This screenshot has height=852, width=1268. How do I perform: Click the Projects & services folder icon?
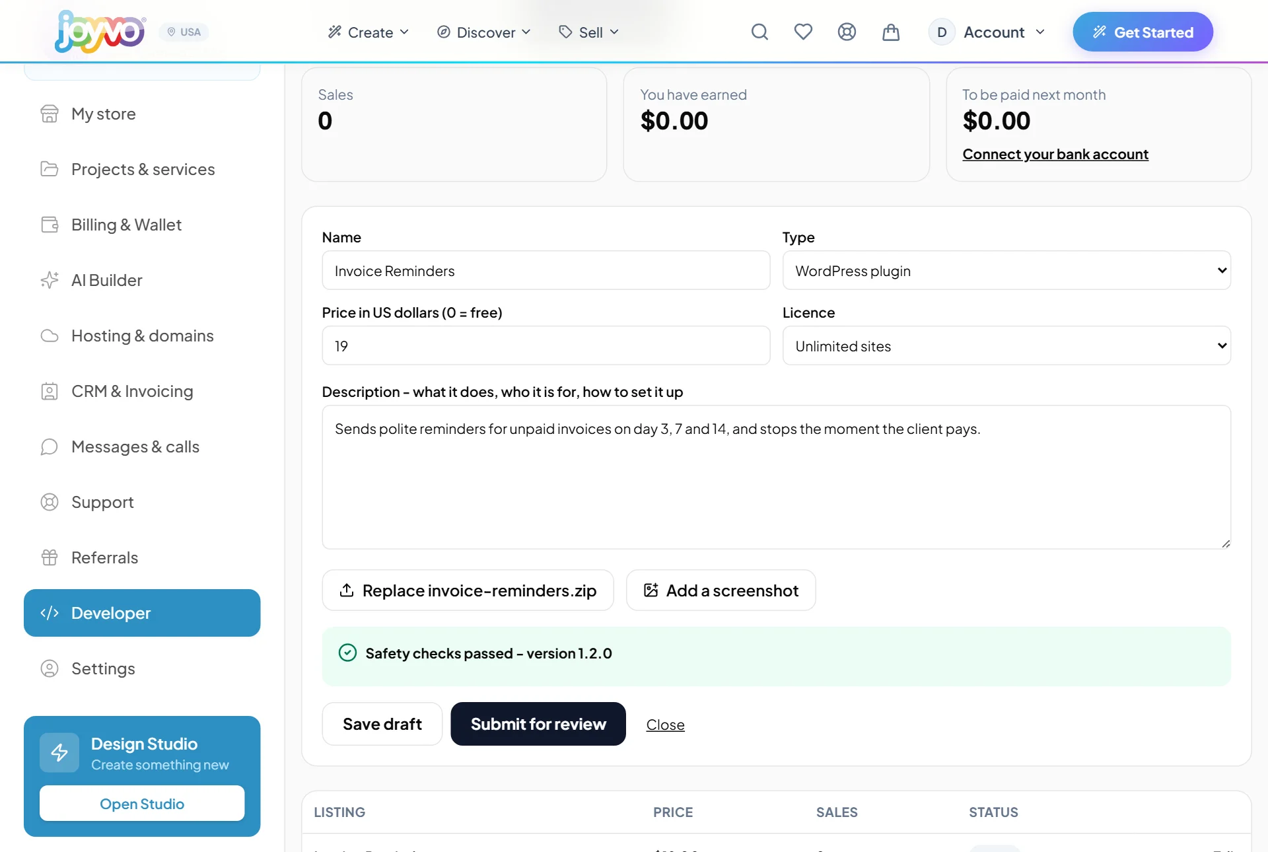(50, 169)
